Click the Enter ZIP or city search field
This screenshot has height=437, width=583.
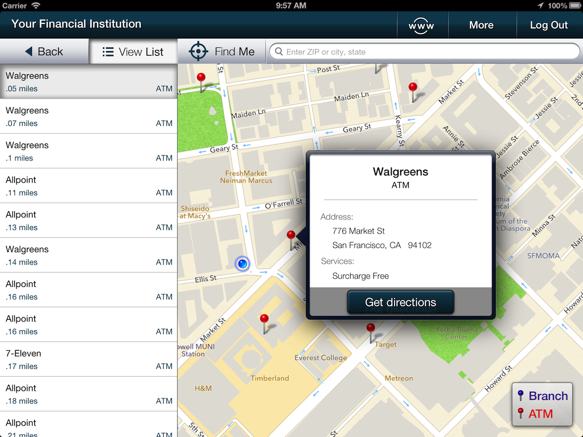pyautogui.click(x=399, y=52)
